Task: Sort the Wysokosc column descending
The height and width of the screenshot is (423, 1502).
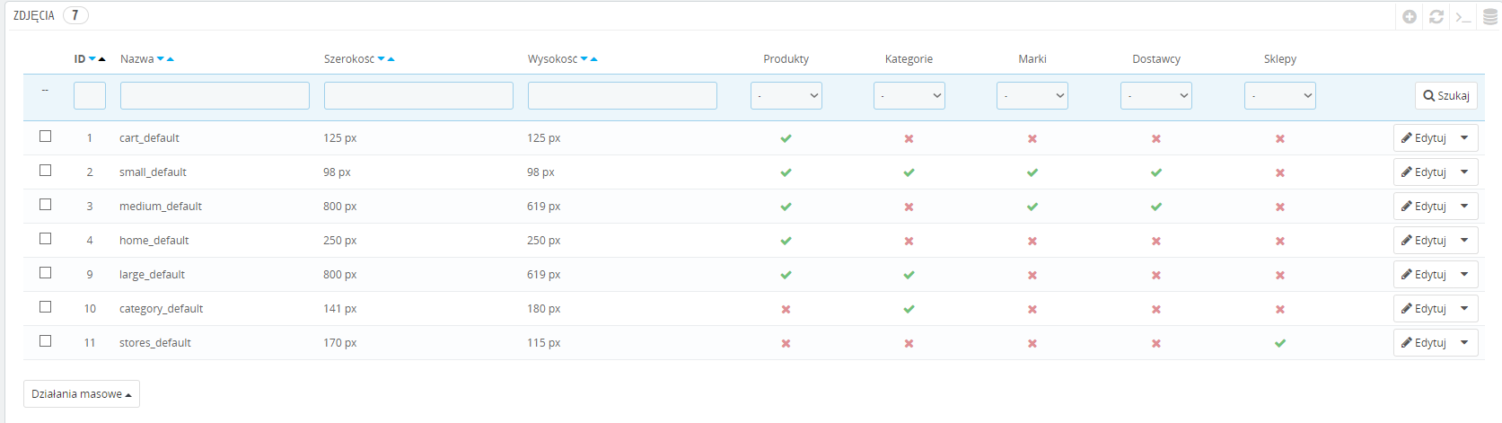Action: (584, 59)
